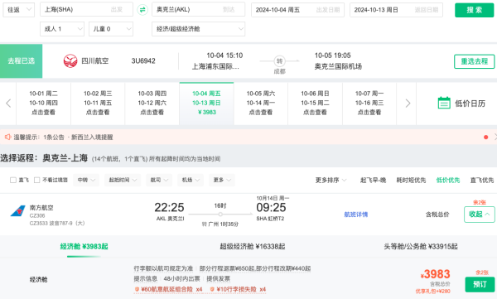Screen dimensions: 497x299
Task: Expand the 更多 filter dropdown
Action: 222,180
